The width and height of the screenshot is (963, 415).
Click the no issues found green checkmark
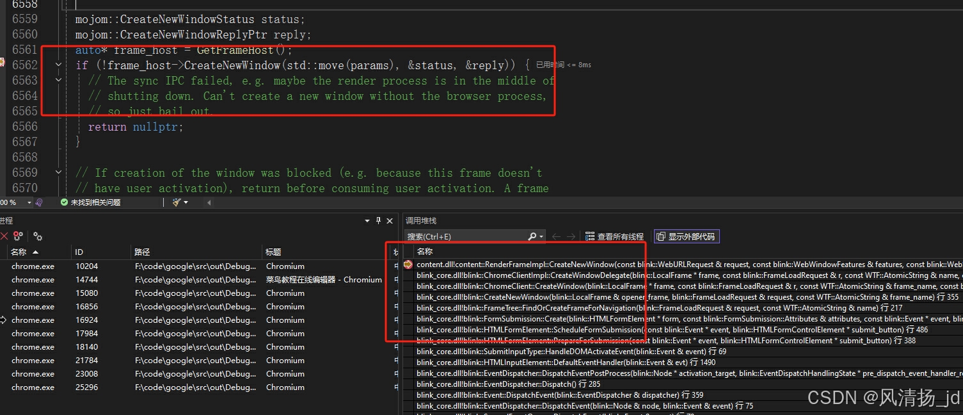pyautogui.click(x=64, y=202)
